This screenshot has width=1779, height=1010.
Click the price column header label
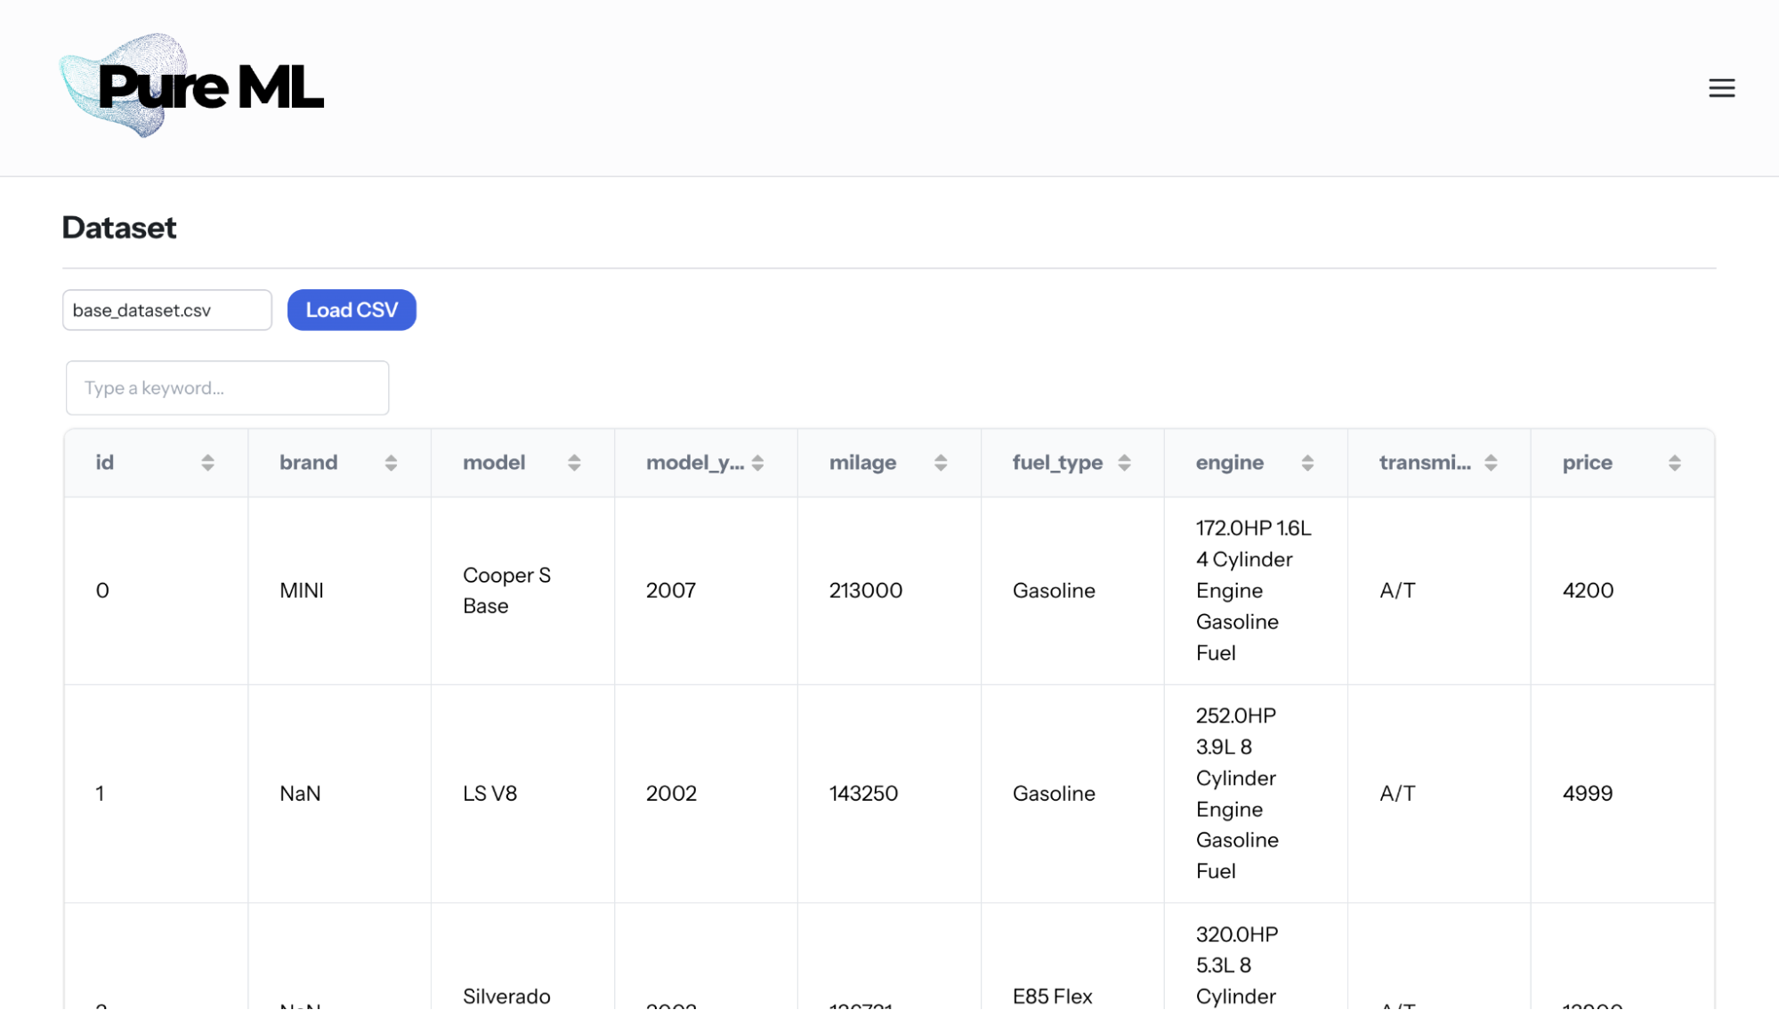coord(1587,463)
